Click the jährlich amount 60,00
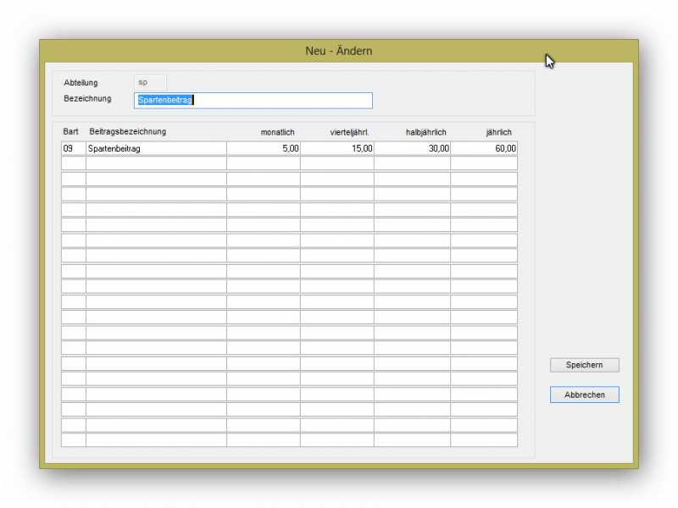678x508 pixels. [483, 148]
